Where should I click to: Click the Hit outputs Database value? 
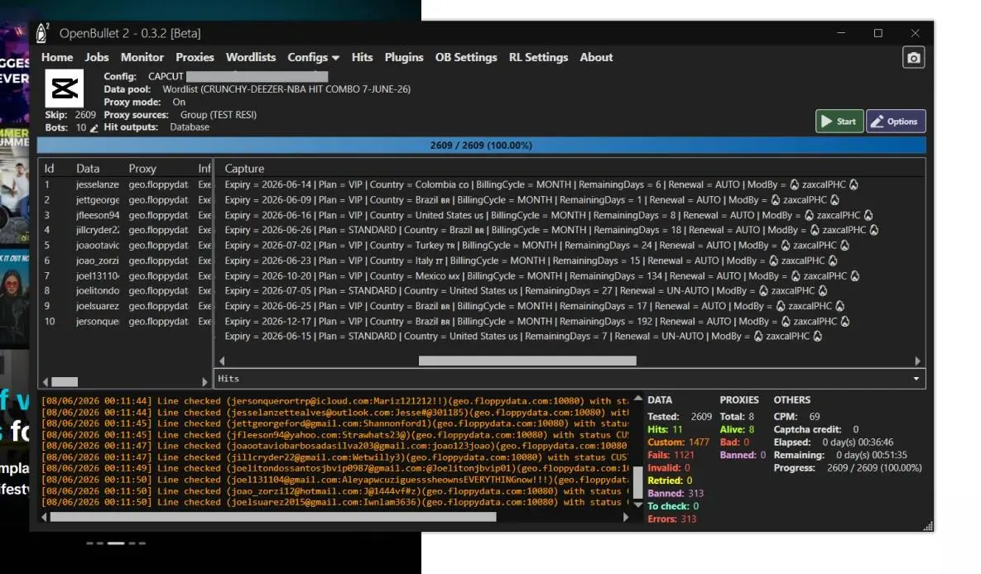pyautogui.click(x=190, y=127)
